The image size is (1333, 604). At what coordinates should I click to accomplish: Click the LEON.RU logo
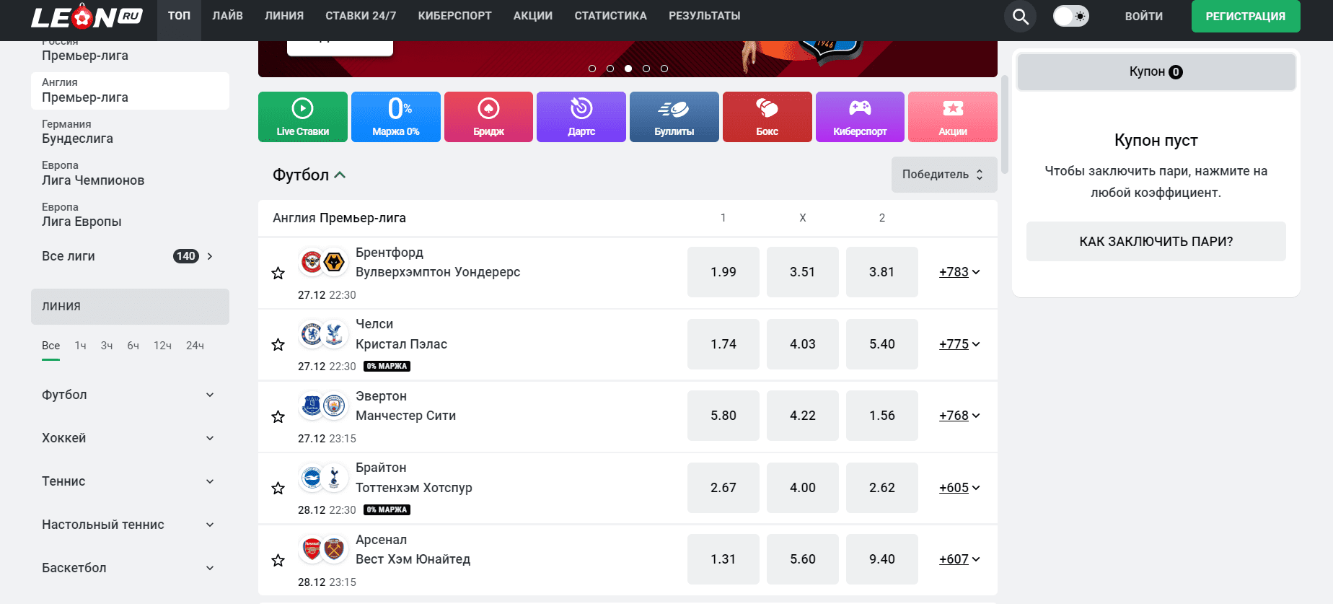click(x=87, y=17)
